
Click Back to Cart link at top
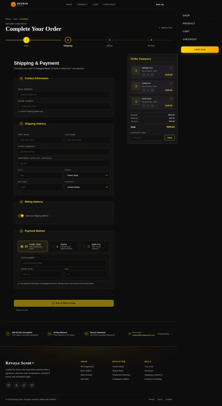(165, 28)
